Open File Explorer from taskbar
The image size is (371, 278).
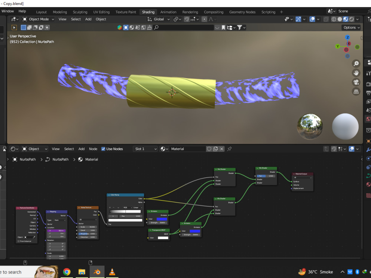(x=82, y=272)
